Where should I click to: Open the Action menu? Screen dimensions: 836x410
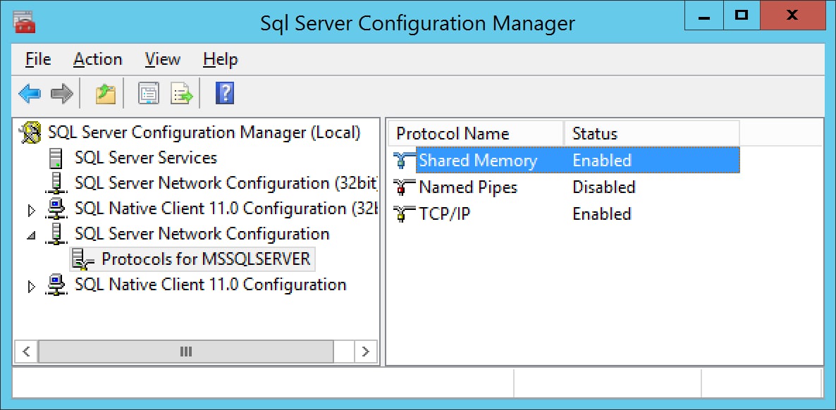point(97,59)
